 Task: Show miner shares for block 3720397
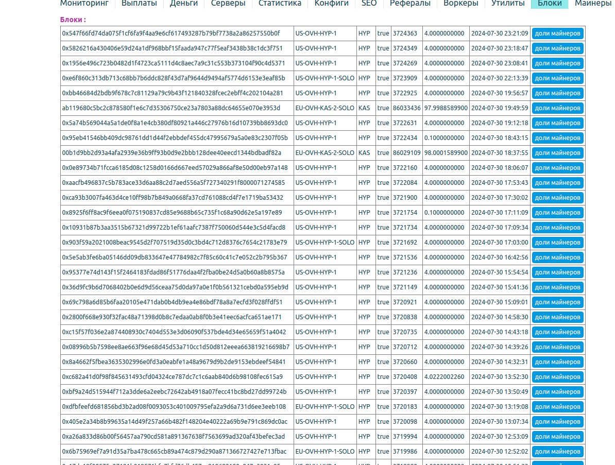coord(557,392)
